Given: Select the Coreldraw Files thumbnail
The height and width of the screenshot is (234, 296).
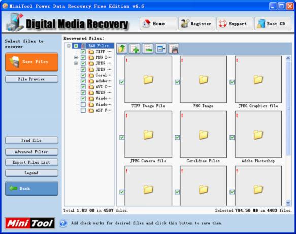Looking at the screenshot, I should pyautogui.click(x=203, y=135).
